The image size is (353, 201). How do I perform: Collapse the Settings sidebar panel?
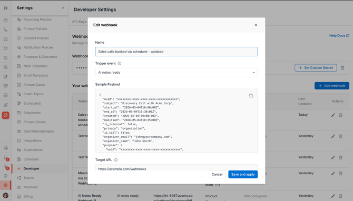tap(63, 8)
